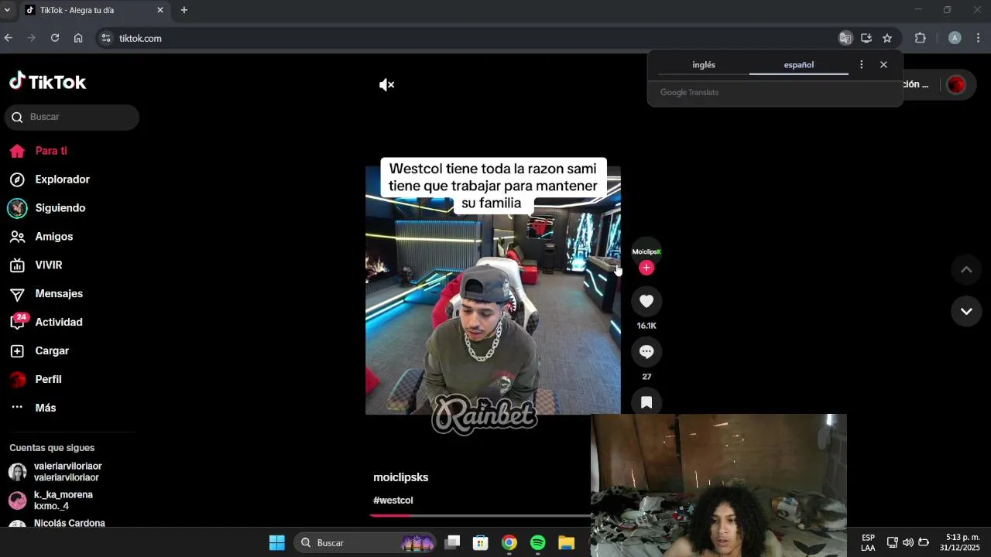The image size is (991, 557).
Task: Bookmark the video with save icon
Action: pos(646,402)
